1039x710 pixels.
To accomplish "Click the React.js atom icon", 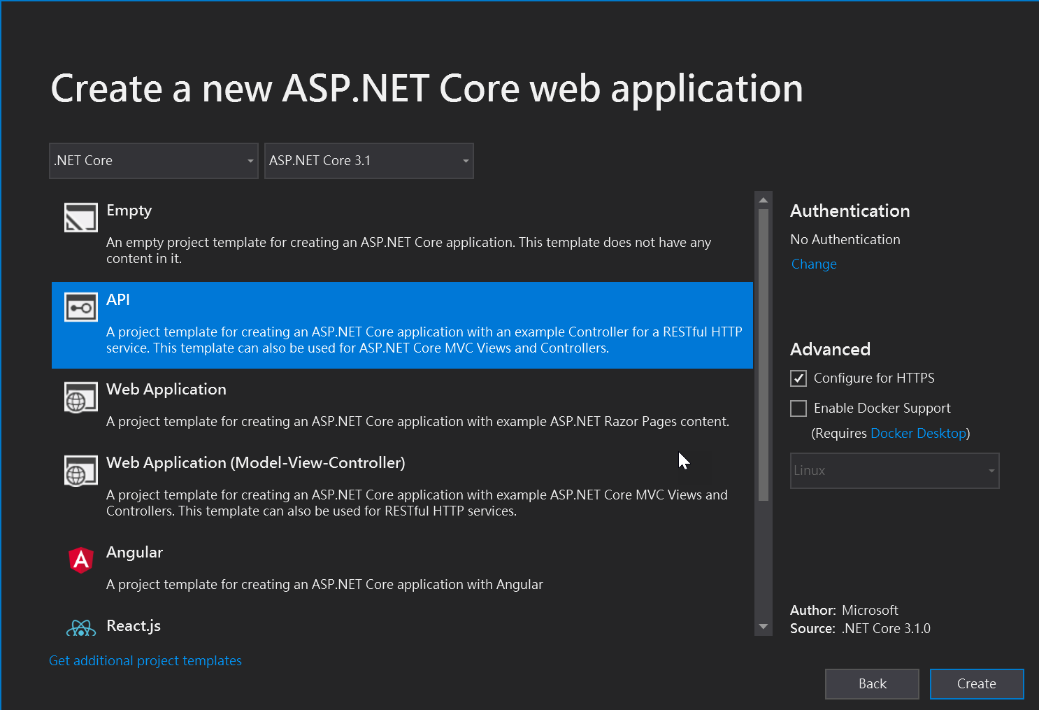I will (80, 627).
